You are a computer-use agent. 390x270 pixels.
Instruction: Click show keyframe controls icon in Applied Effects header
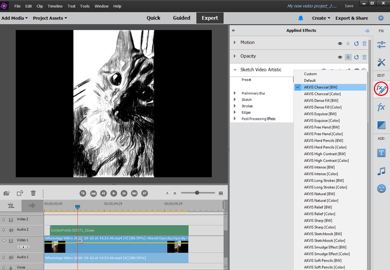pos(367,31)
